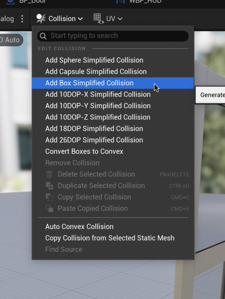This screenshot has height=299, width=225.
Task: Choose Copy Collision from Selected Static Mesh
Action: click(110, 238)
